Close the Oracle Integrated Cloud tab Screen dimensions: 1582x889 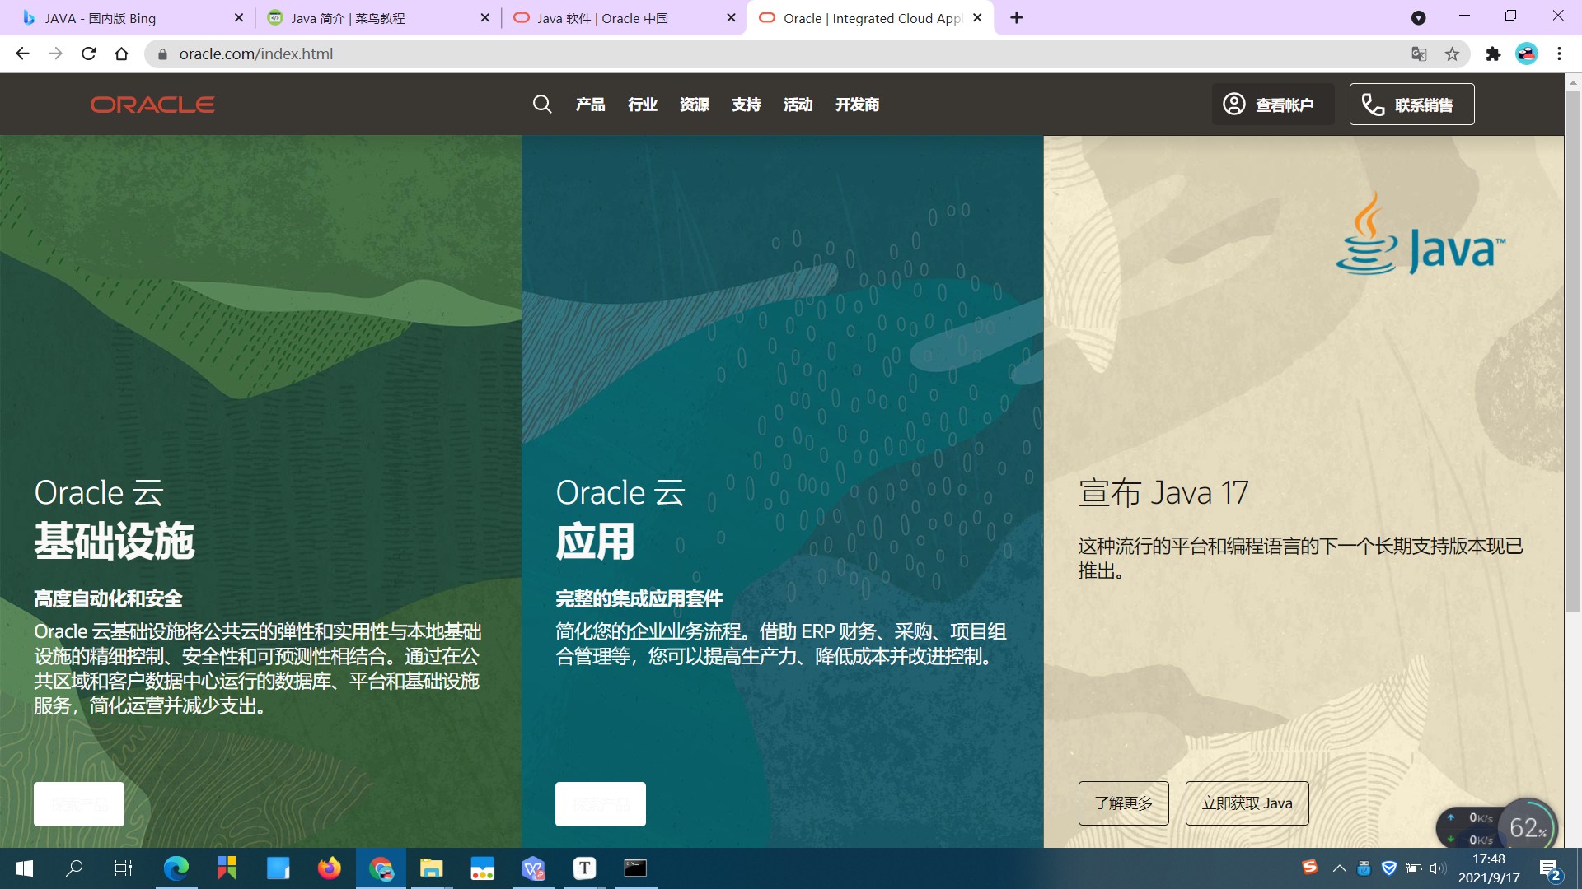(x=977, y=17)
